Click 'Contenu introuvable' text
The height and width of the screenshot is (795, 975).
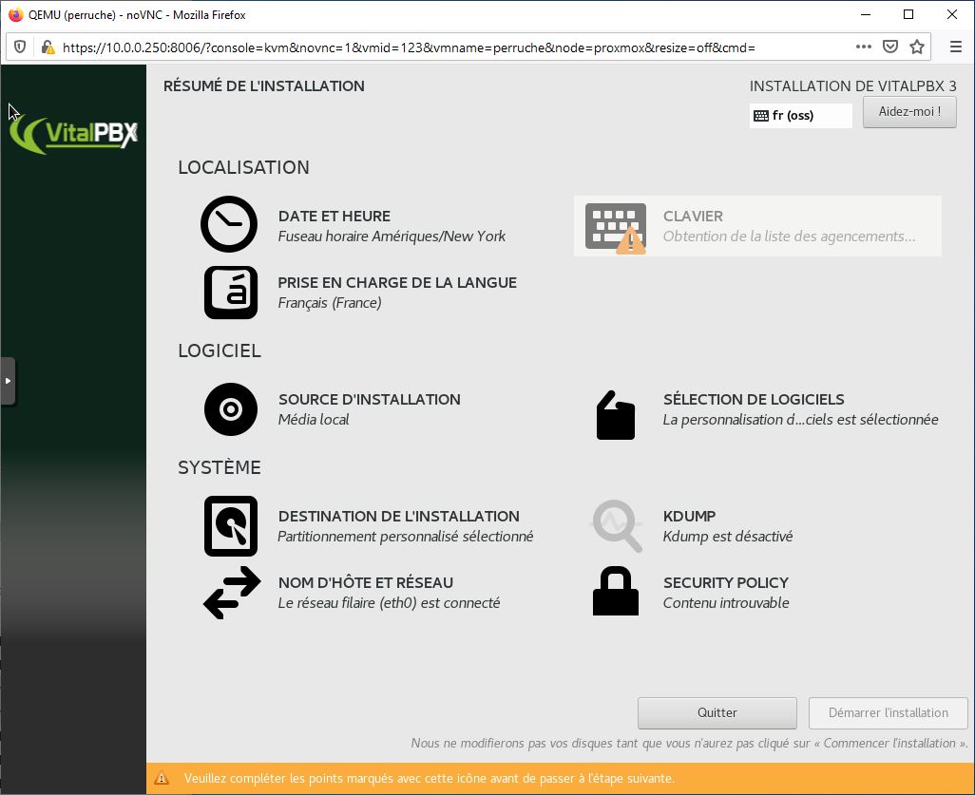[726, 603]
